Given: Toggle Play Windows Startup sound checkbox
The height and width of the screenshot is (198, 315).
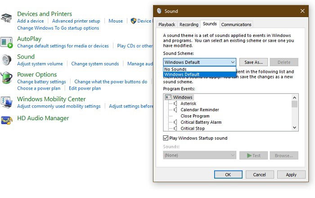Looking at the screenshot, I should 166,138.
